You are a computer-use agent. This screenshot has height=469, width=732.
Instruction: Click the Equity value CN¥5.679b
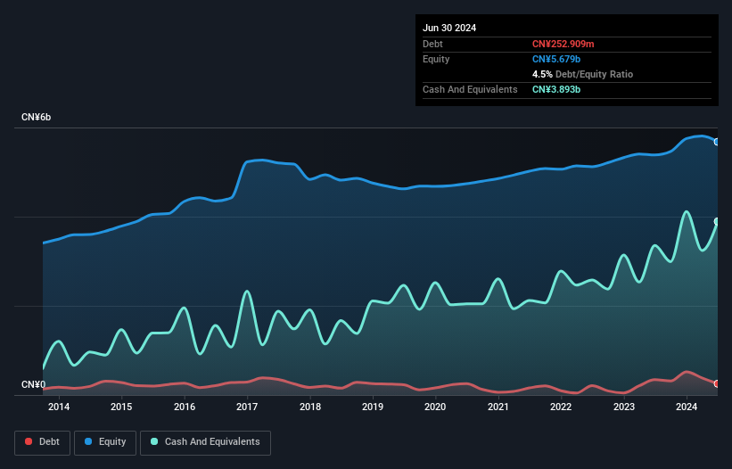(x=556, y=59)
